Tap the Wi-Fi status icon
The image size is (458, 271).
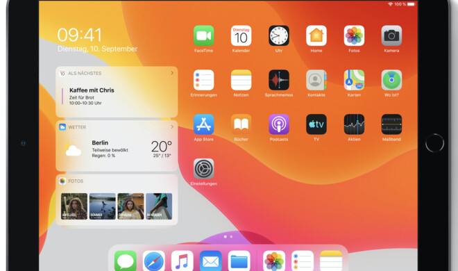(390, 4)
